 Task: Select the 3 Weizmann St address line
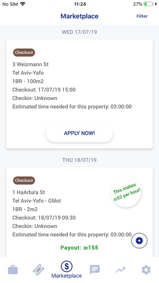coord(30,64)
